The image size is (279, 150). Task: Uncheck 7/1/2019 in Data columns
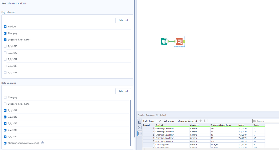click(x=5, y=110)
